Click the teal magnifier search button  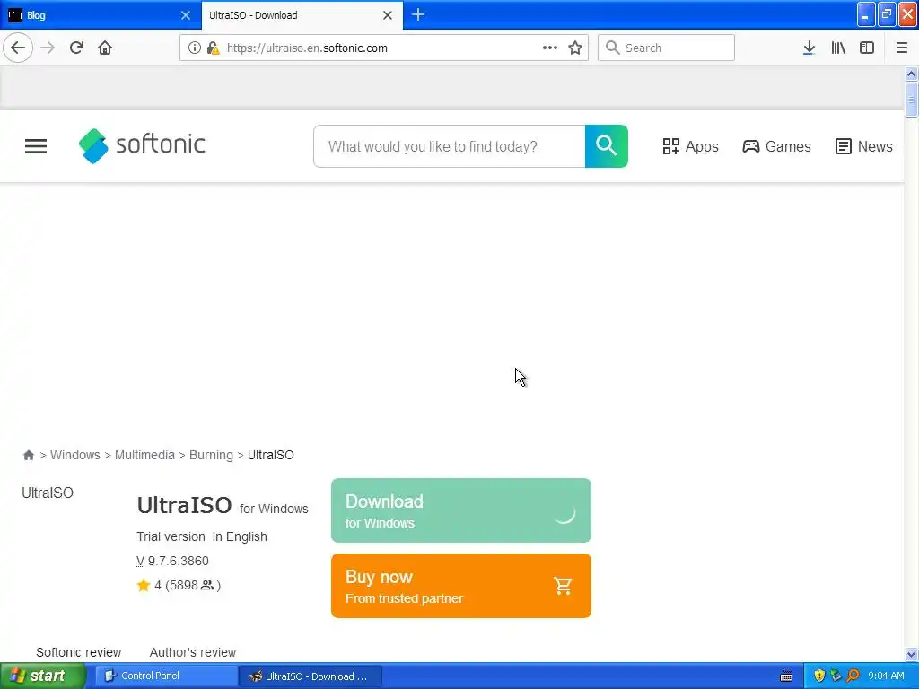(606, 146)
